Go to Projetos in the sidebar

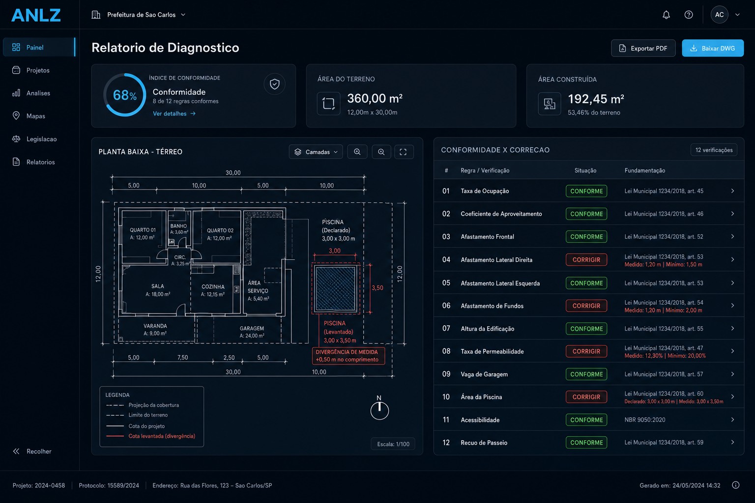38,70
